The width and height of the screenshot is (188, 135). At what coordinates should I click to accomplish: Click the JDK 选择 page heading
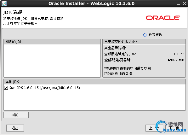(13, 12)
